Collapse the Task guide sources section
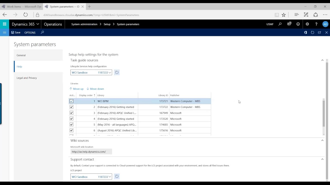Image resolution: width=330 pixels, height=185 pixels. (322, 60)
